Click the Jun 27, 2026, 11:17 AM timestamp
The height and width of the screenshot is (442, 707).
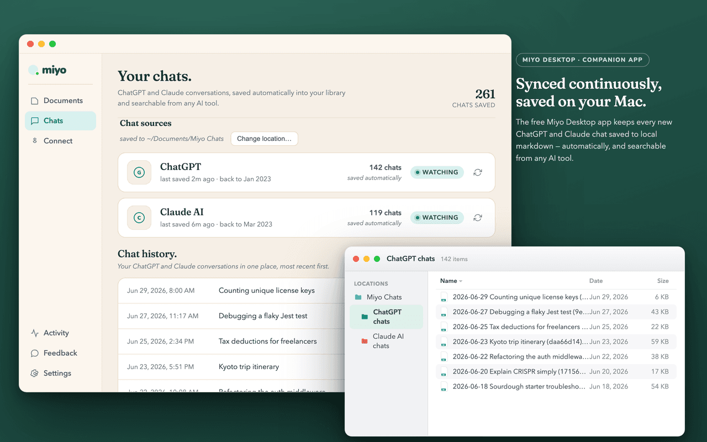coord(162,316)
